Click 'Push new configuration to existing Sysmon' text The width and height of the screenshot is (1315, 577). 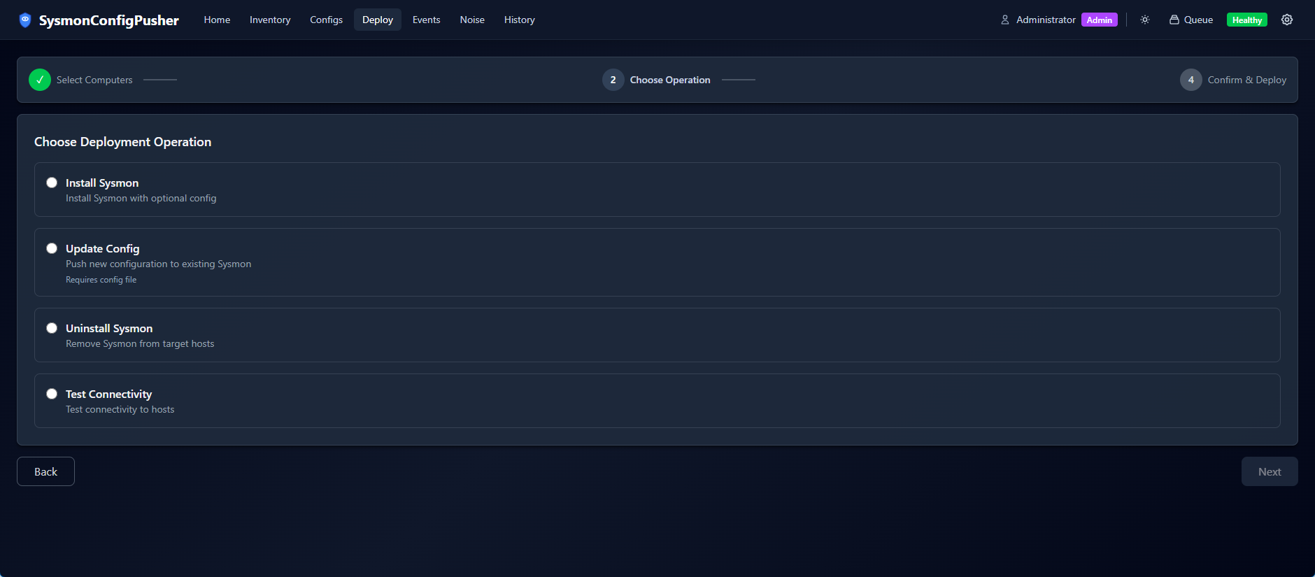[x=159, y=264]
